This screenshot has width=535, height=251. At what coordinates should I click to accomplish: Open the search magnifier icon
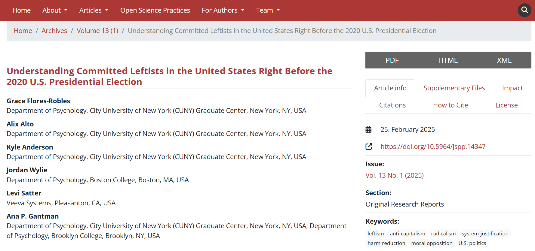pyautogui.click(x=524, y=10)
